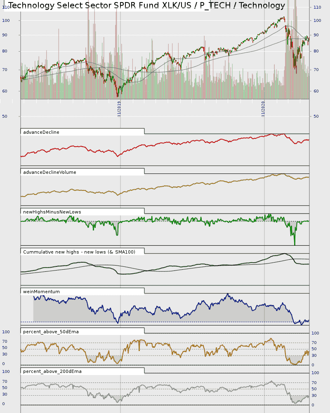Click the left price axis value 100
This screenshot has width=330, height=413.
(6, 21)
